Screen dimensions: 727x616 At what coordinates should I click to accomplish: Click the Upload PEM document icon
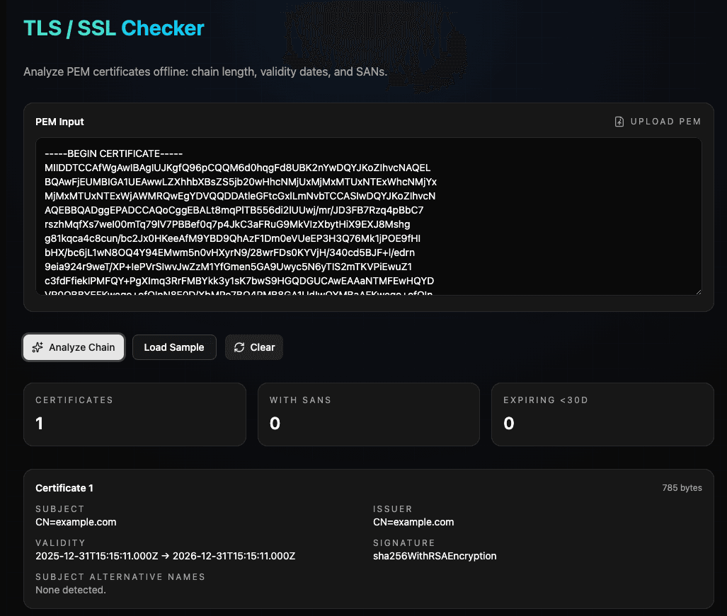pos(619,121)
